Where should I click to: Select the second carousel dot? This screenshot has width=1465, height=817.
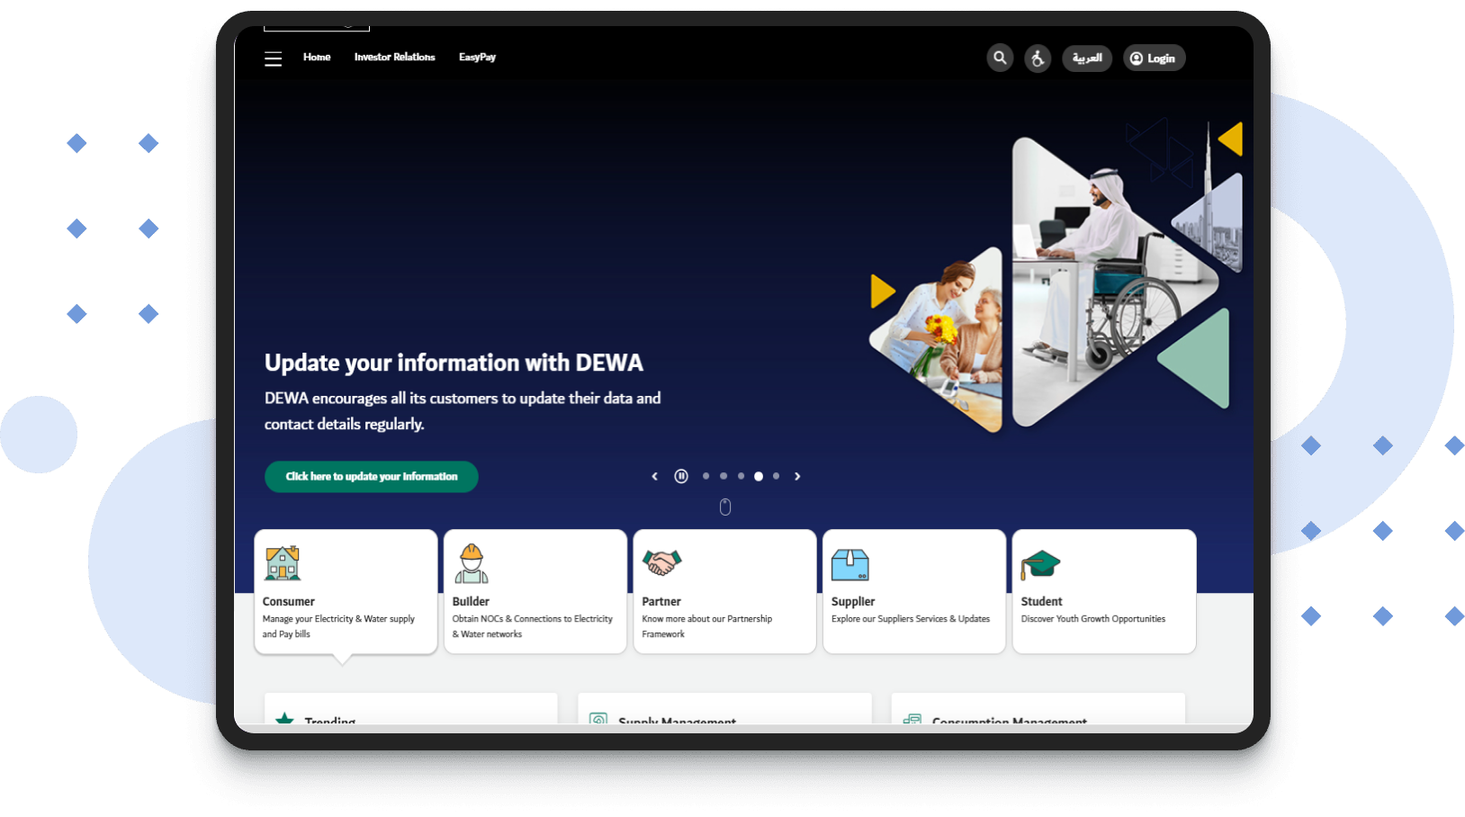point(724,476)
